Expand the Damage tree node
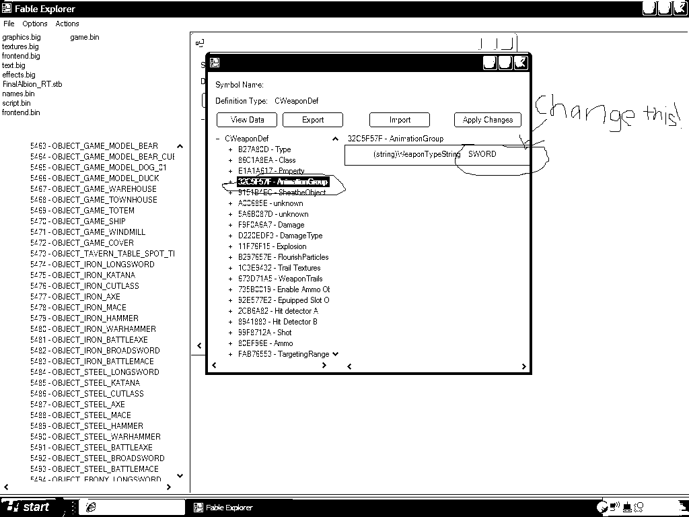Screen dimensions: 689x517 (x=231, y=225)
